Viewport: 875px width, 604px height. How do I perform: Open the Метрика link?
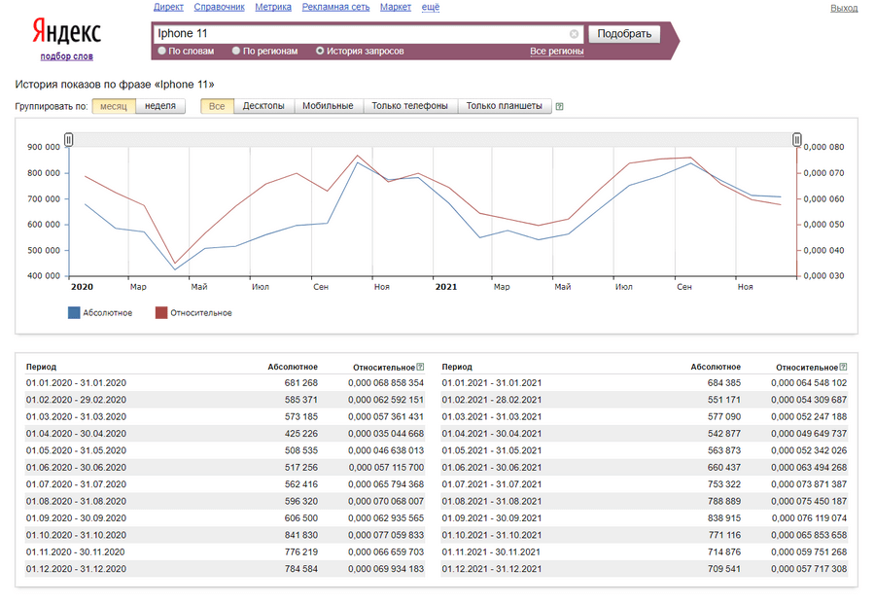coord(272,8)
